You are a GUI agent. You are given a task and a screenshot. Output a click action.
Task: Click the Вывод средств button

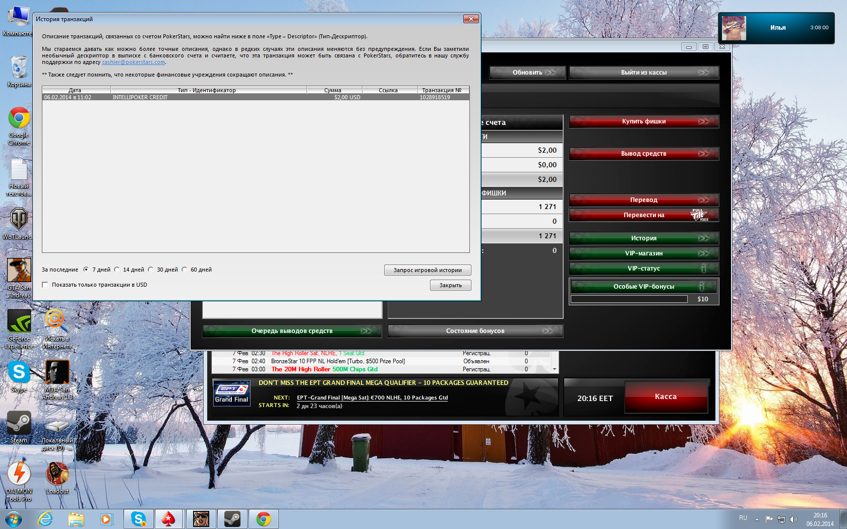pos(644,154)
